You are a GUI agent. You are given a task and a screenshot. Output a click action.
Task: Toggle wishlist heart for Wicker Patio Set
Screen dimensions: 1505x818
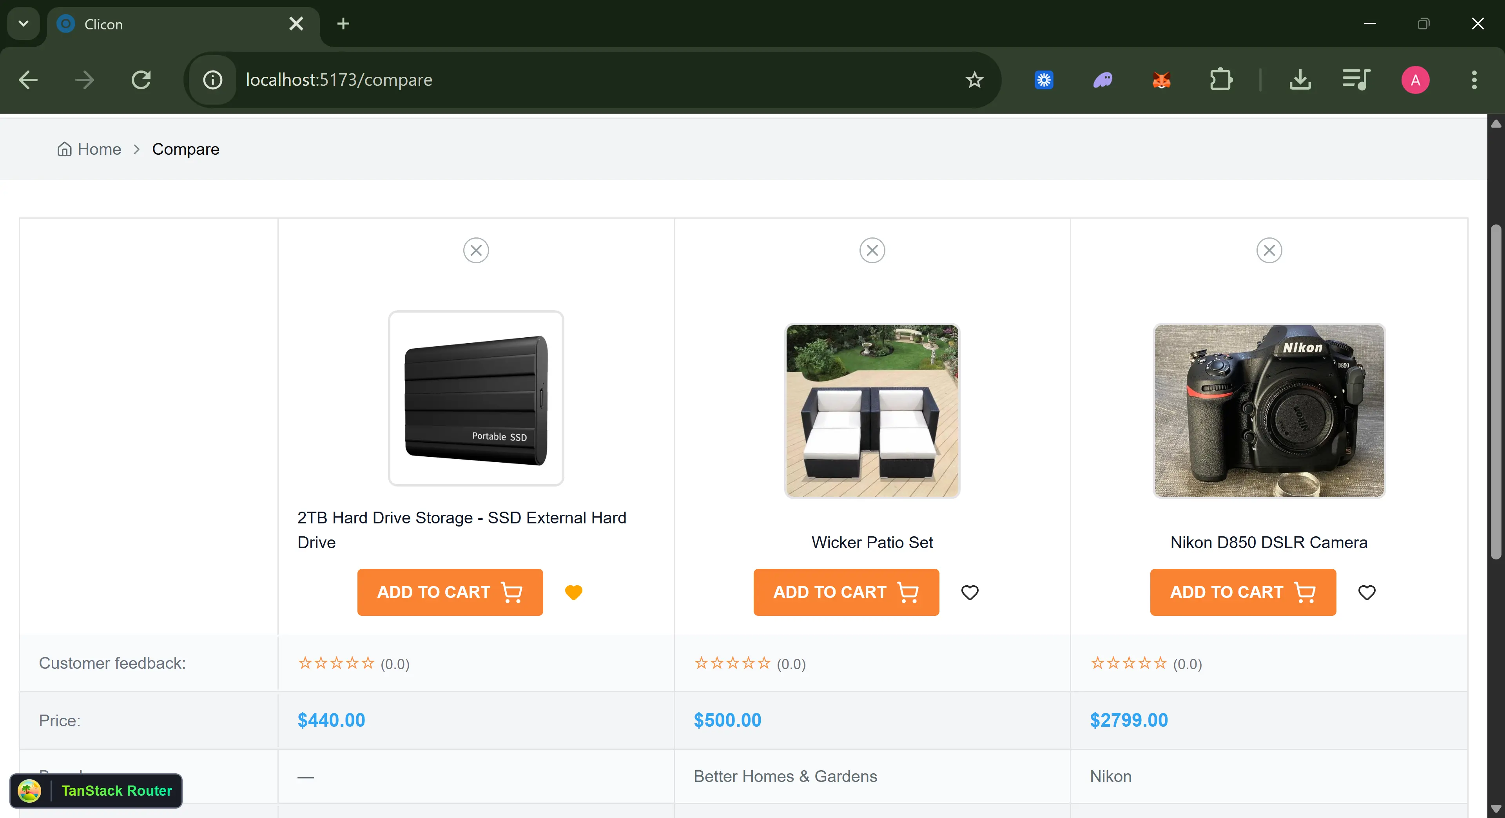[970, 592]
